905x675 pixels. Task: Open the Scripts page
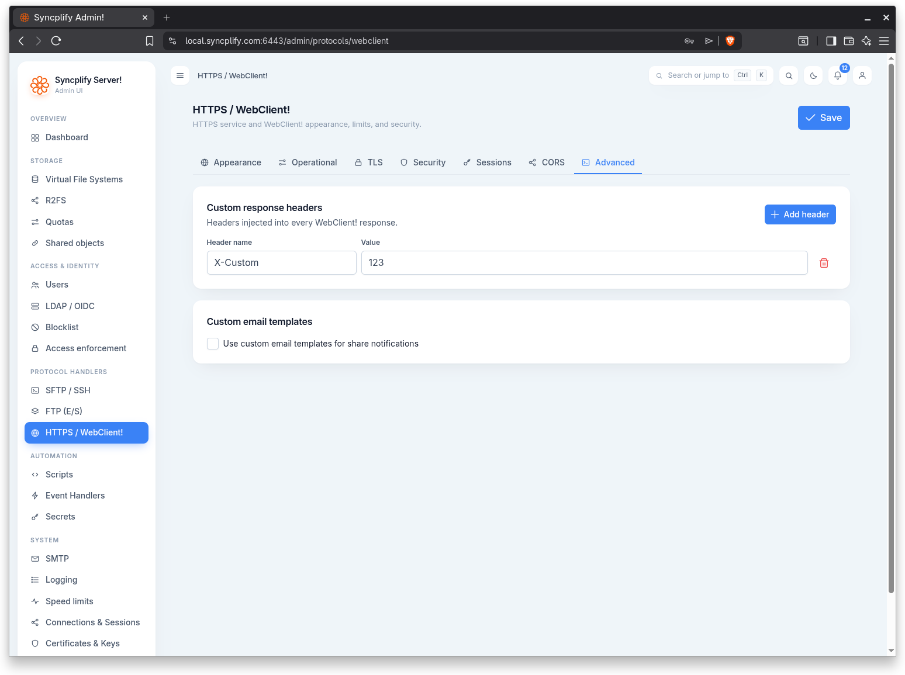[x=87, y=475]
